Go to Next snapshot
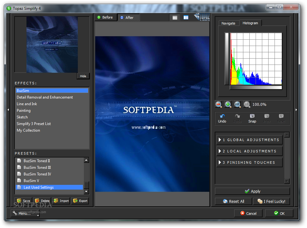307x228 pixels. pyautogui.click(x=281, y=118)
